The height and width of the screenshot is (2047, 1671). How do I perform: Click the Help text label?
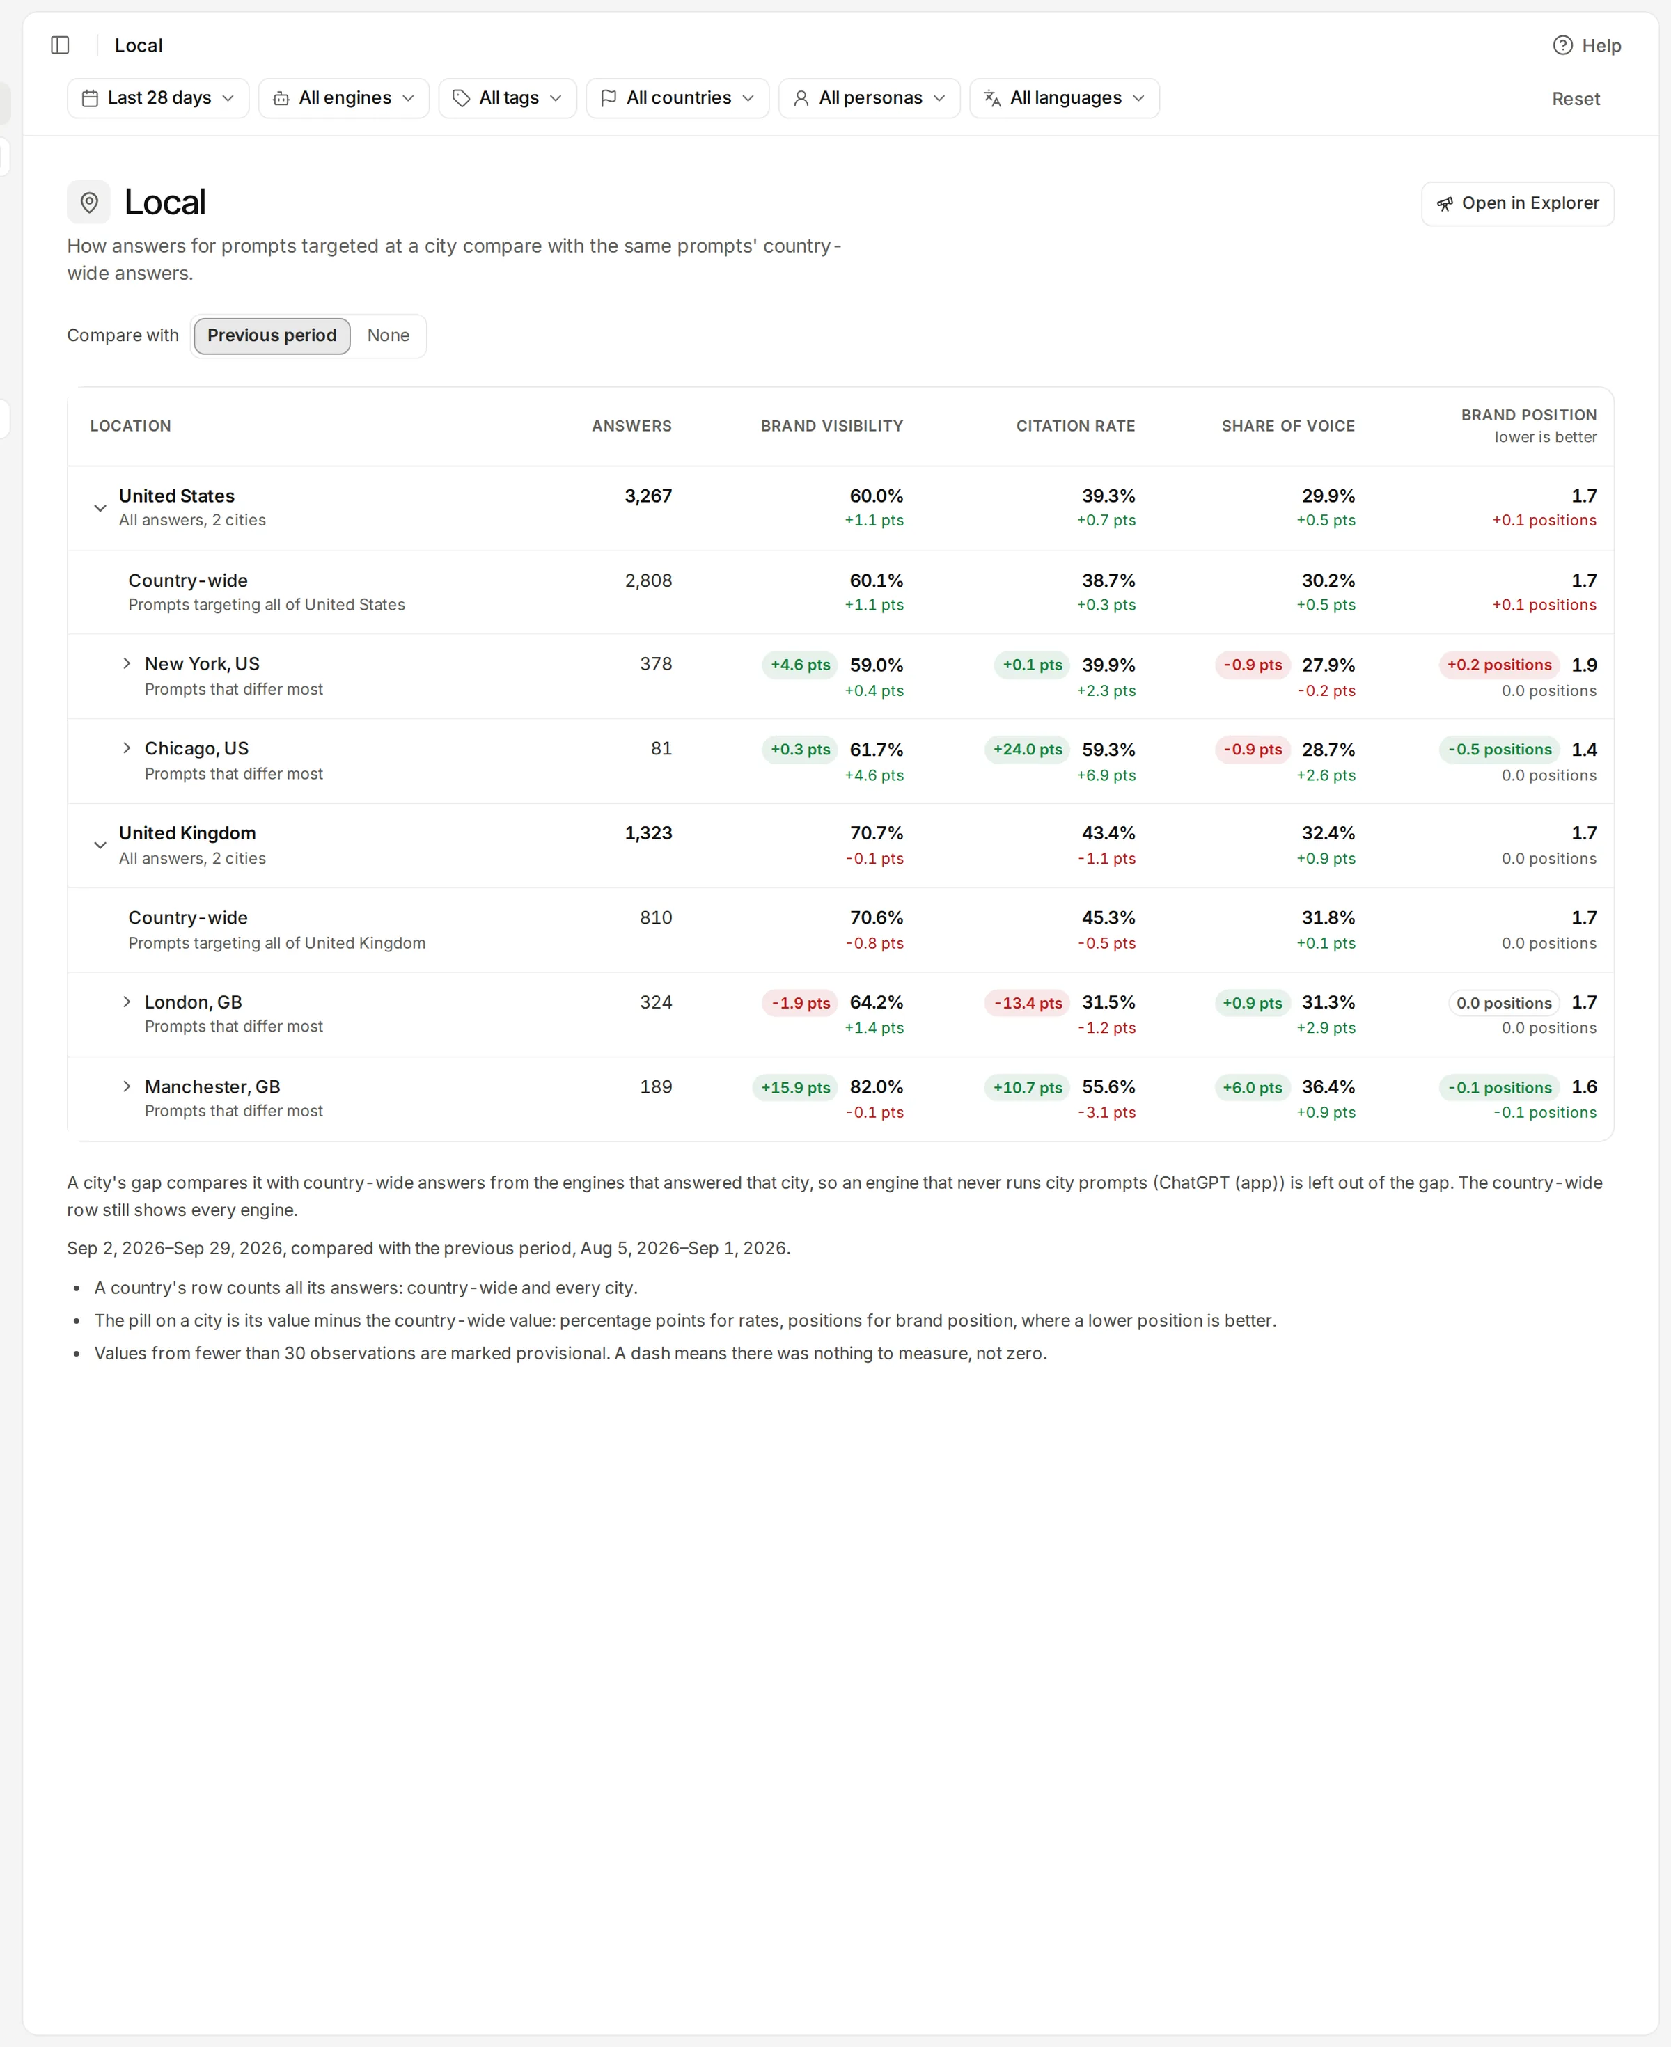(x=1601, y=46)
